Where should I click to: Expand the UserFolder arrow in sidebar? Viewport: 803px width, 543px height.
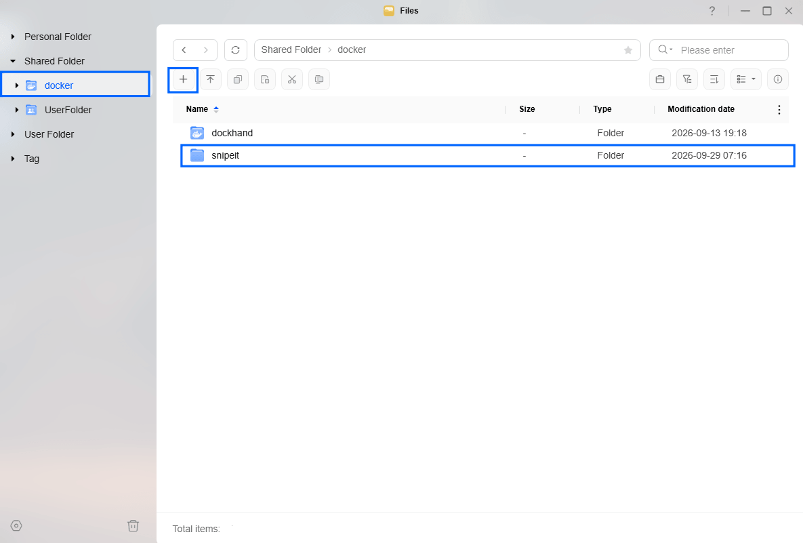[x=17, y=110]
